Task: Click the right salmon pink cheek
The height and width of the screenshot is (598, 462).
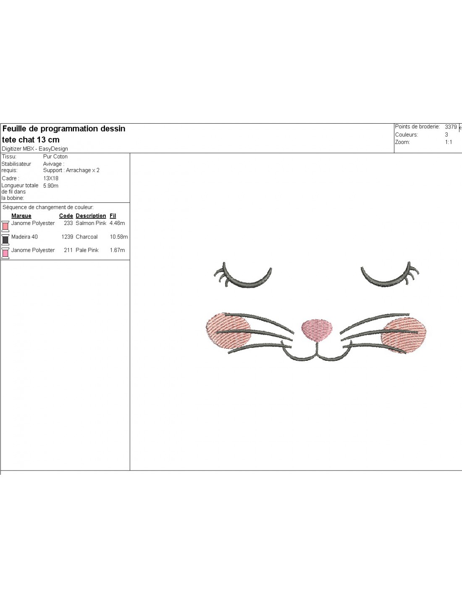Action: [x=404, y=334]
